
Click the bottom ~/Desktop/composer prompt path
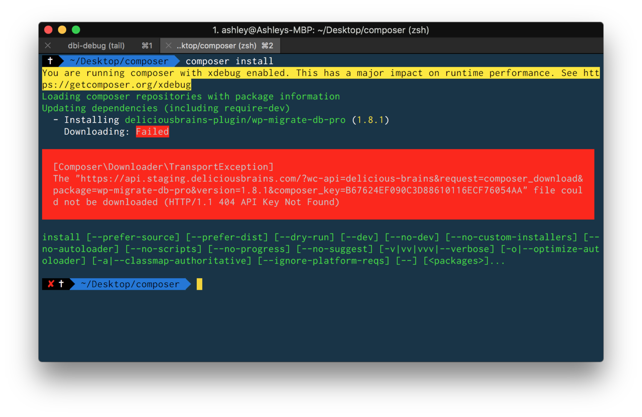click(130, 284)
